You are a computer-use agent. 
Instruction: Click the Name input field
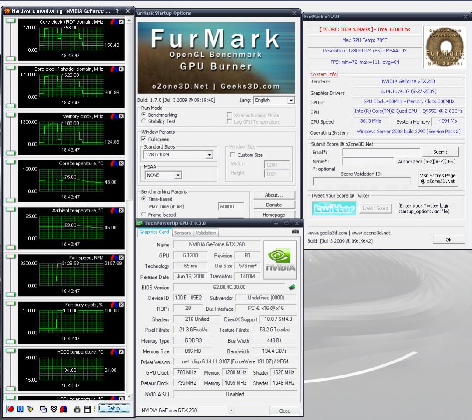pos(368,162)
